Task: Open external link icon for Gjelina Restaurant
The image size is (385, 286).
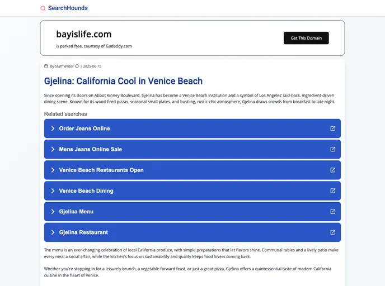Action: (x=333, y=232)
